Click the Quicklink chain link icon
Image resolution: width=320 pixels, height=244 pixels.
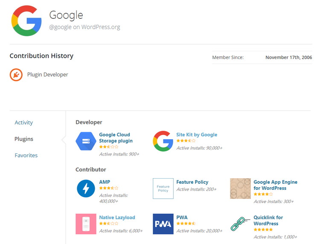pos(240,224)
